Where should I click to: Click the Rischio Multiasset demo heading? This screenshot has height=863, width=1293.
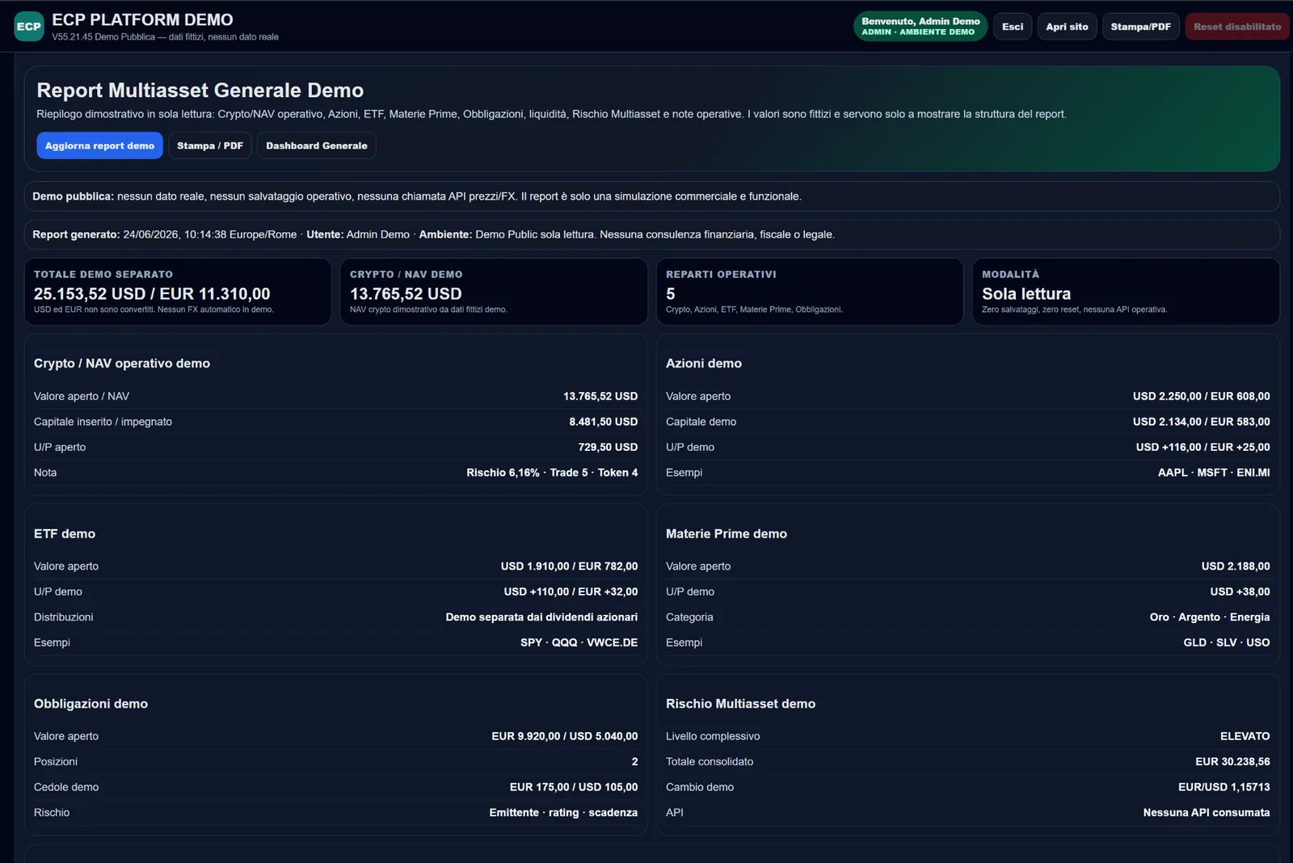pos(740,704)
